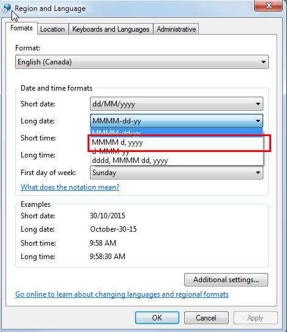Switch to the Location tab

click(52, 29)
